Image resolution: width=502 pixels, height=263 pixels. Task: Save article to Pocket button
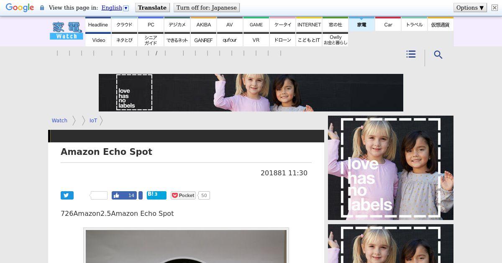coord(183,195)
